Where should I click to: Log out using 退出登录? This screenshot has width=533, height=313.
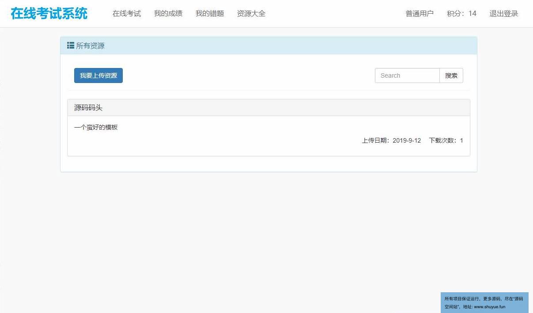point(504,14)
